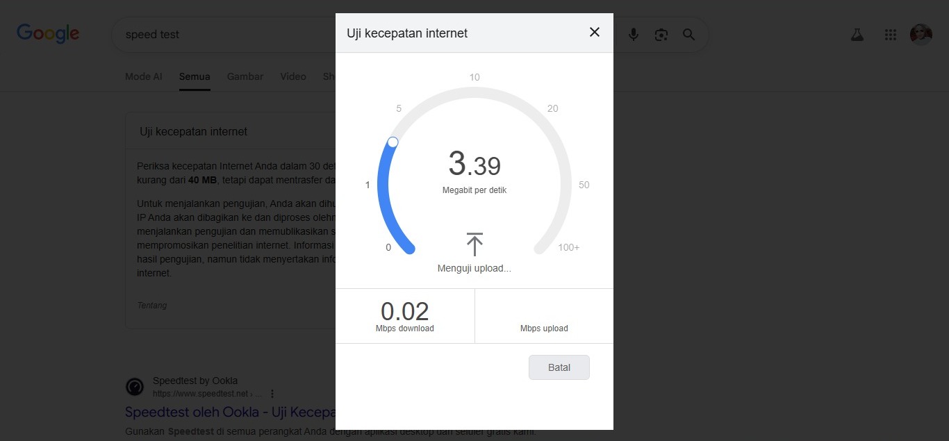949x441 pixels.
Task: Open the Google apps grid
Action: 890,35
